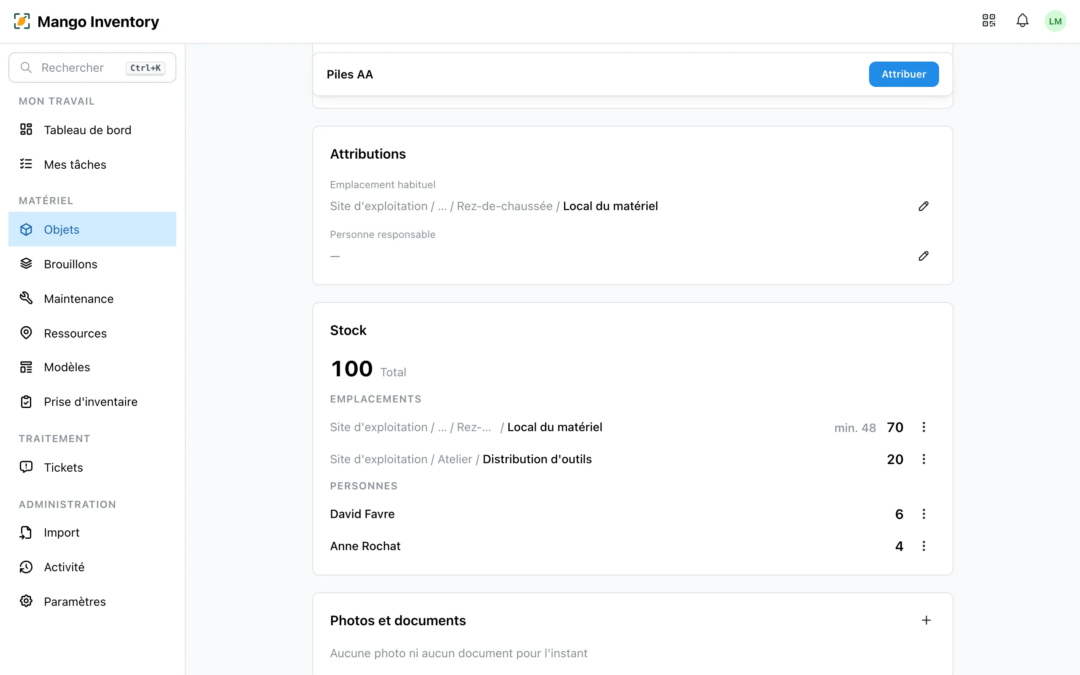This screenshot has width=1080, height=675.
Task: Click the Import file icon
Action: [26, 532]
